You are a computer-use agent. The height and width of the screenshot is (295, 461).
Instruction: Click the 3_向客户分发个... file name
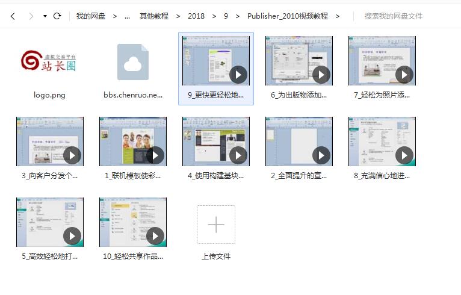coord(50,176)
